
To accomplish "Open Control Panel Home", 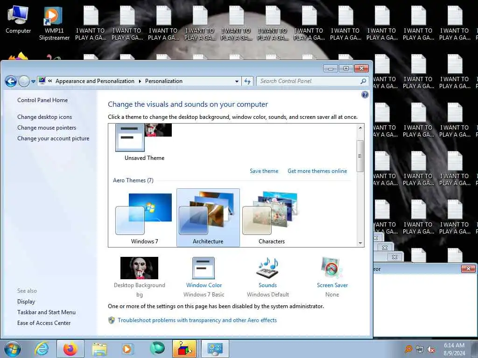I will (x=42, y=100).
